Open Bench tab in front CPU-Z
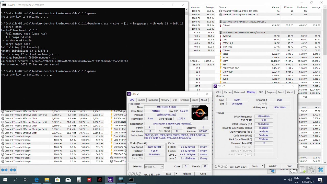 (195, 100)
